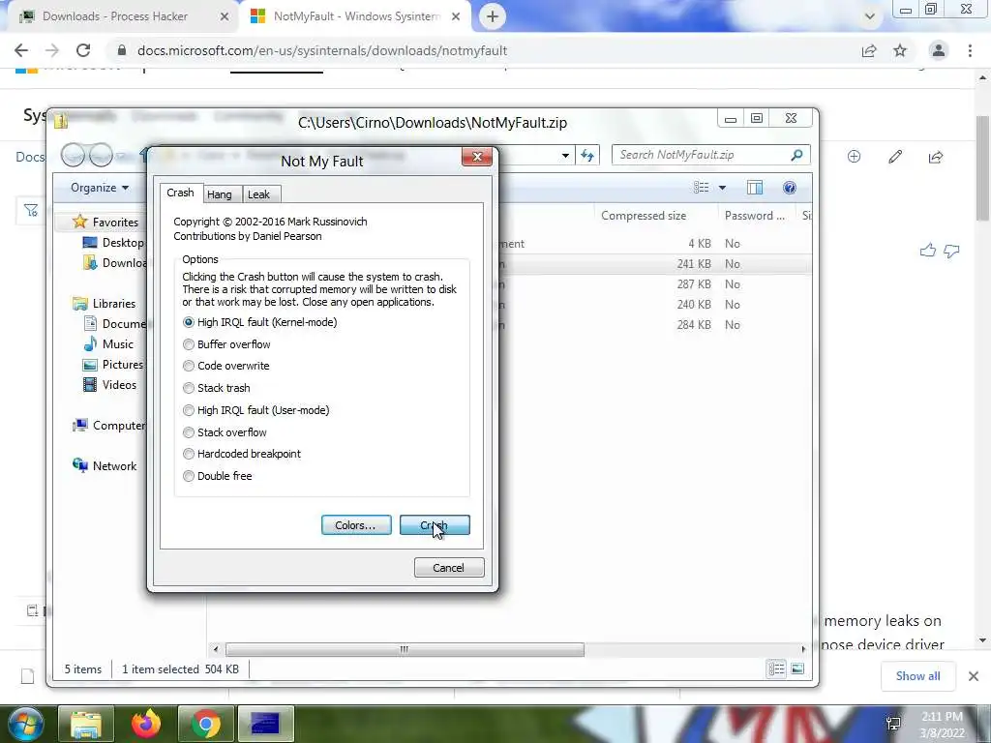Open the view options dropdown arrow

pyautogui.click(x=722, y=188)
